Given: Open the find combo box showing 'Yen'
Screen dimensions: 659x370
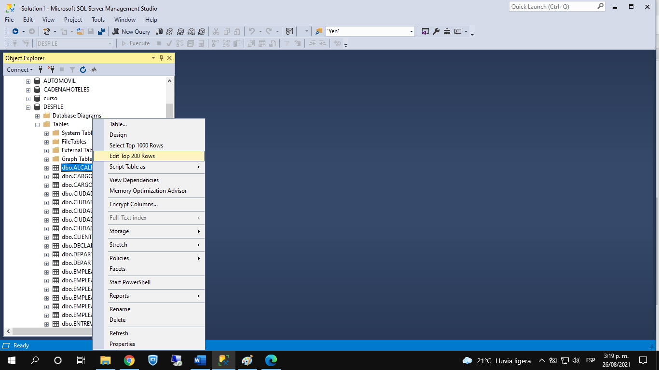Looking at the screenshot, I should pos(370,31).
